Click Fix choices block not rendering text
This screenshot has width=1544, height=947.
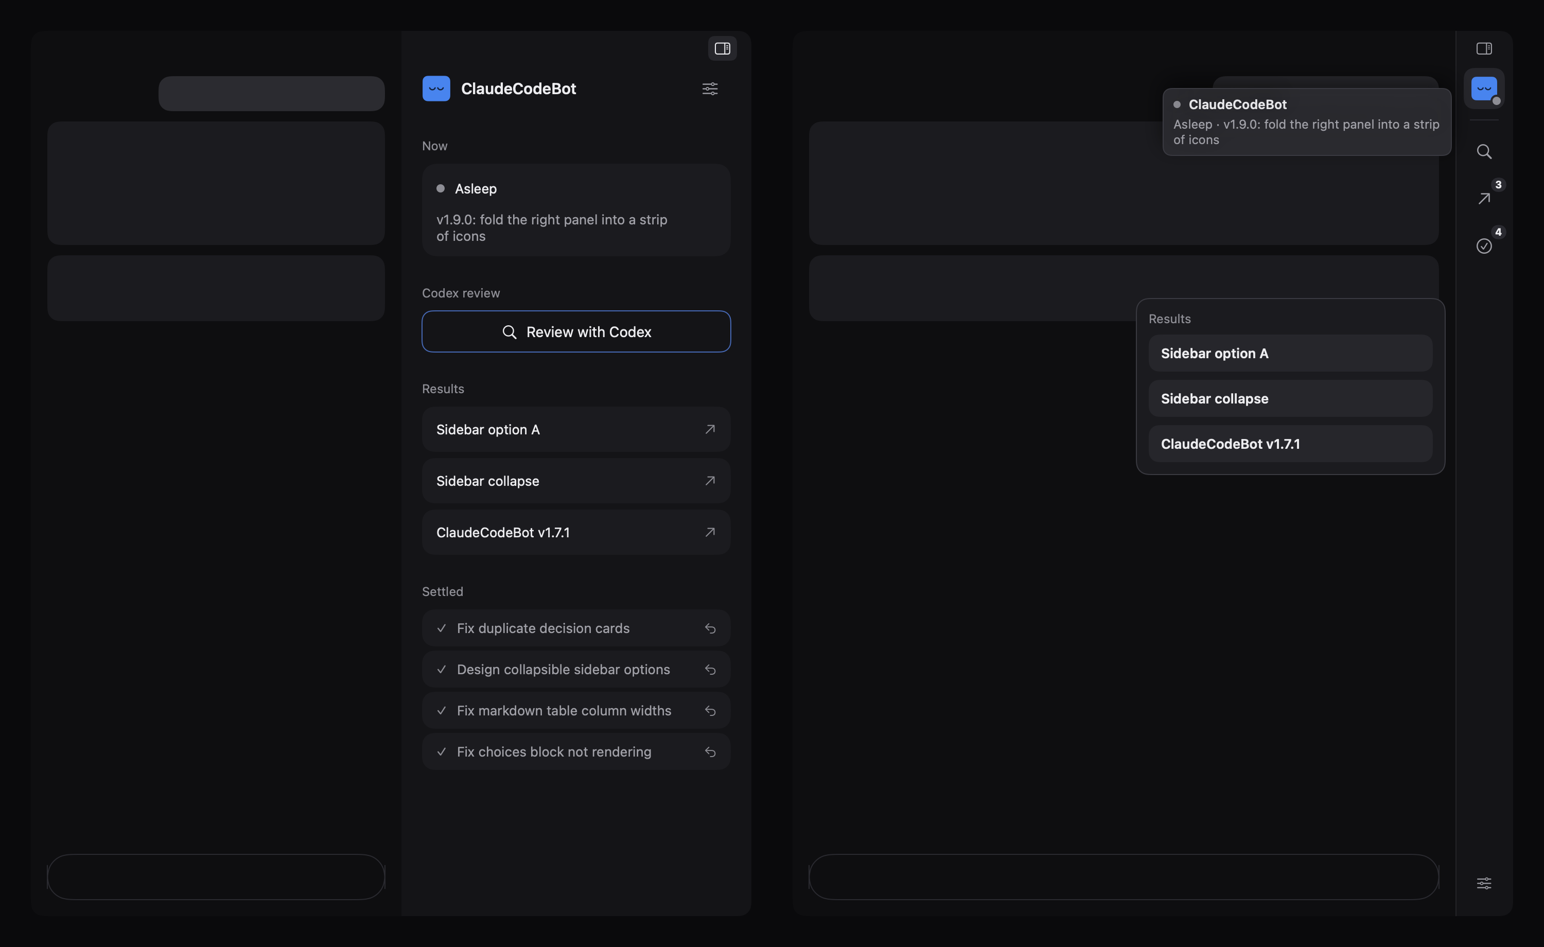[554, 751]
